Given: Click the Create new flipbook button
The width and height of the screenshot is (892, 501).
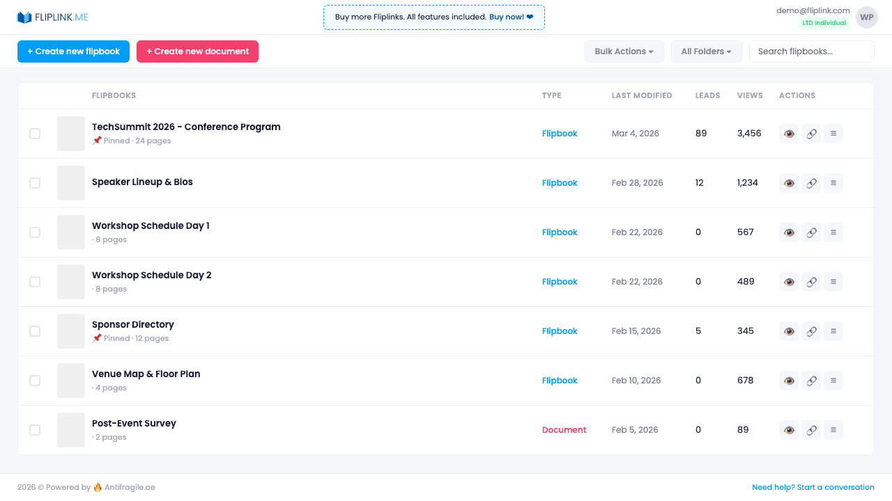Looking at the screenshot, I should pos(73,51).
